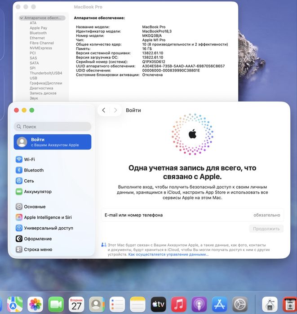297x314 pixels.
Task: Focus the Поиск search field
Action: pos(53,127)
